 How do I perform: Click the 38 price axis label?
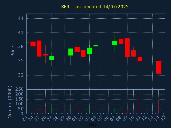(21, 47)
